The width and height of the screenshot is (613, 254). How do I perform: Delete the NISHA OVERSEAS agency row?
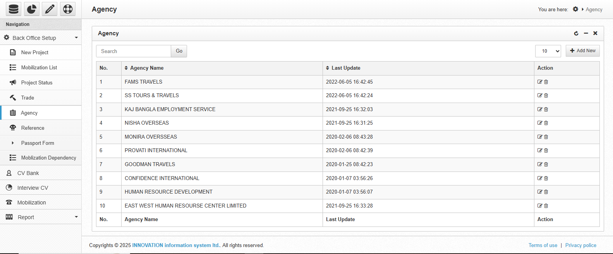point(546,123)
